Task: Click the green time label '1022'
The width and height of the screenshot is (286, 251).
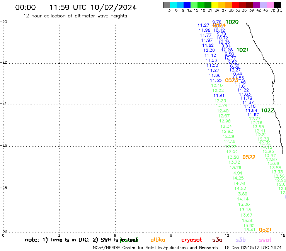Action: coord(267,110)
